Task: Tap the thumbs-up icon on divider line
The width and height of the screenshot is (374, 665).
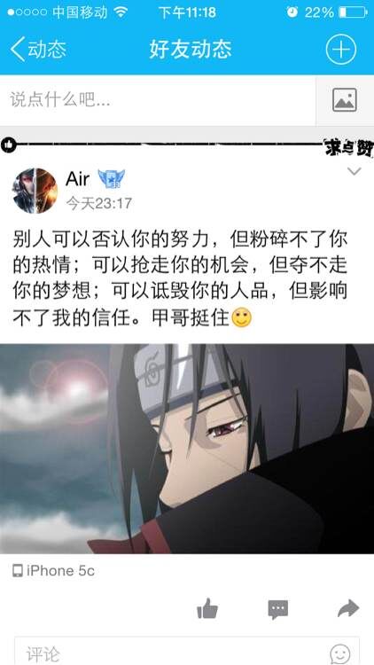Action: pos(8,145)
